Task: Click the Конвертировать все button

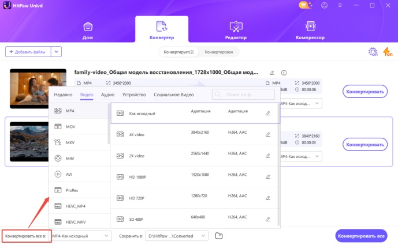Action: tap(361, 236)
